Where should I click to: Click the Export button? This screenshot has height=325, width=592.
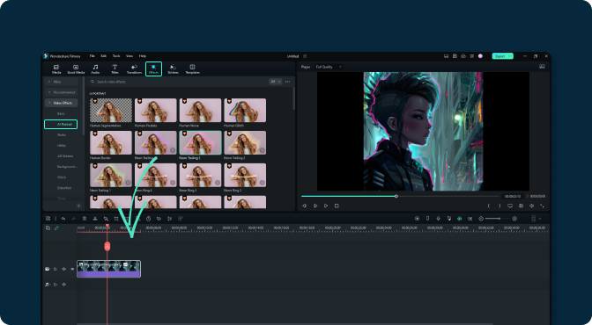point(502,56)
